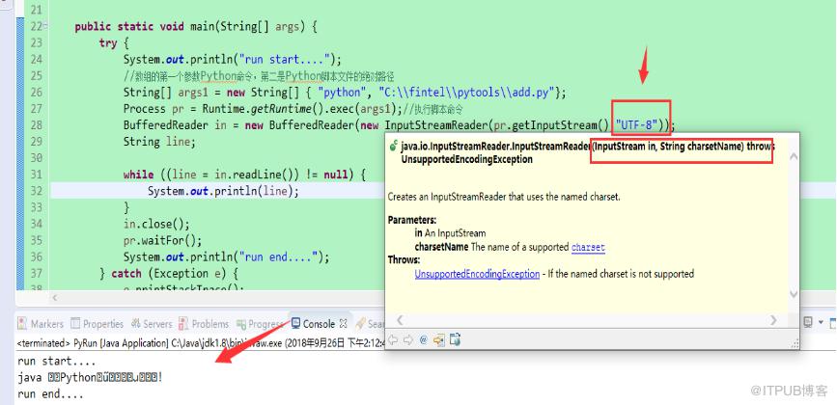Viewport: 837px width, 405px height.
Task: Show in Javadoc View using the @ icon
Action: pos(424,340)
